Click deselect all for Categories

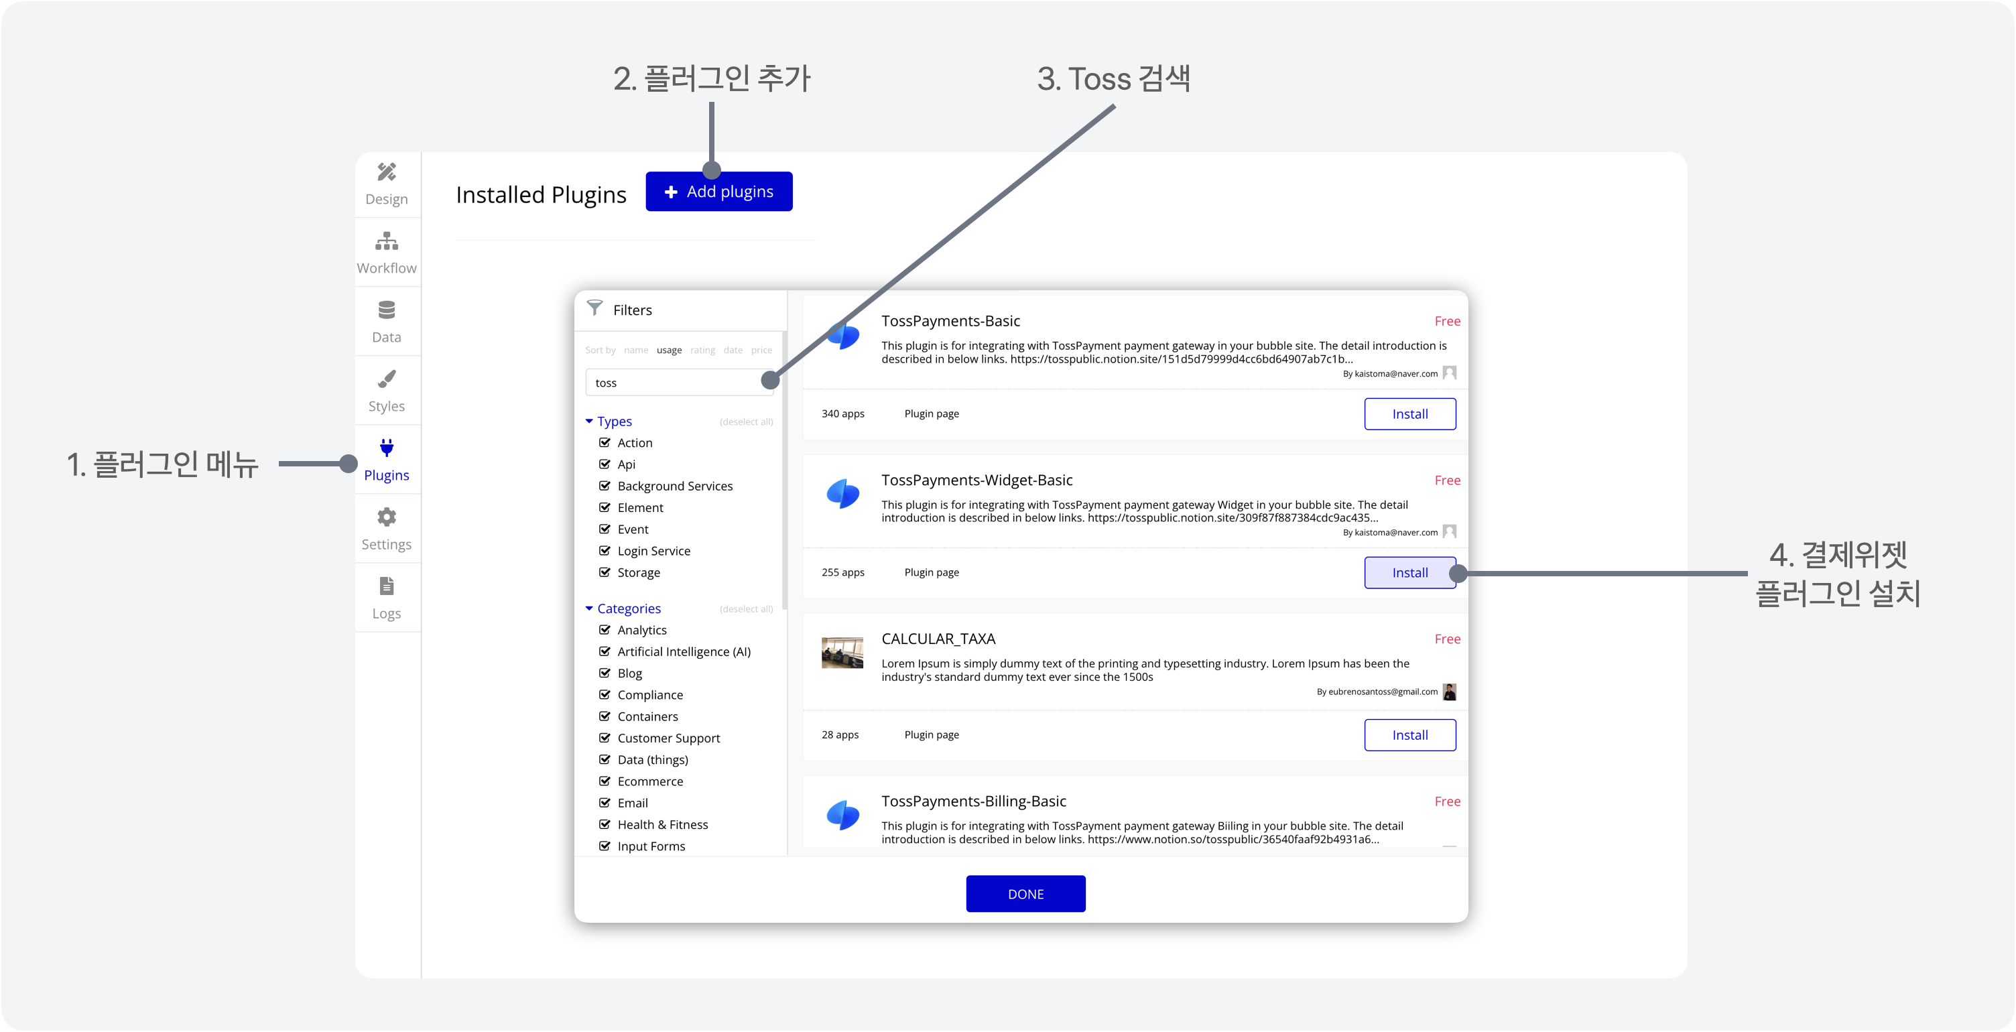(x=746, y=610)
